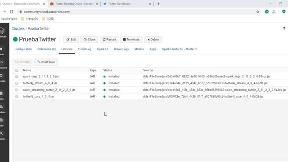Image resolution: width=288 pixels, height=162 pixels.
Task: Click the site lock icon
Action: [21, 12]
